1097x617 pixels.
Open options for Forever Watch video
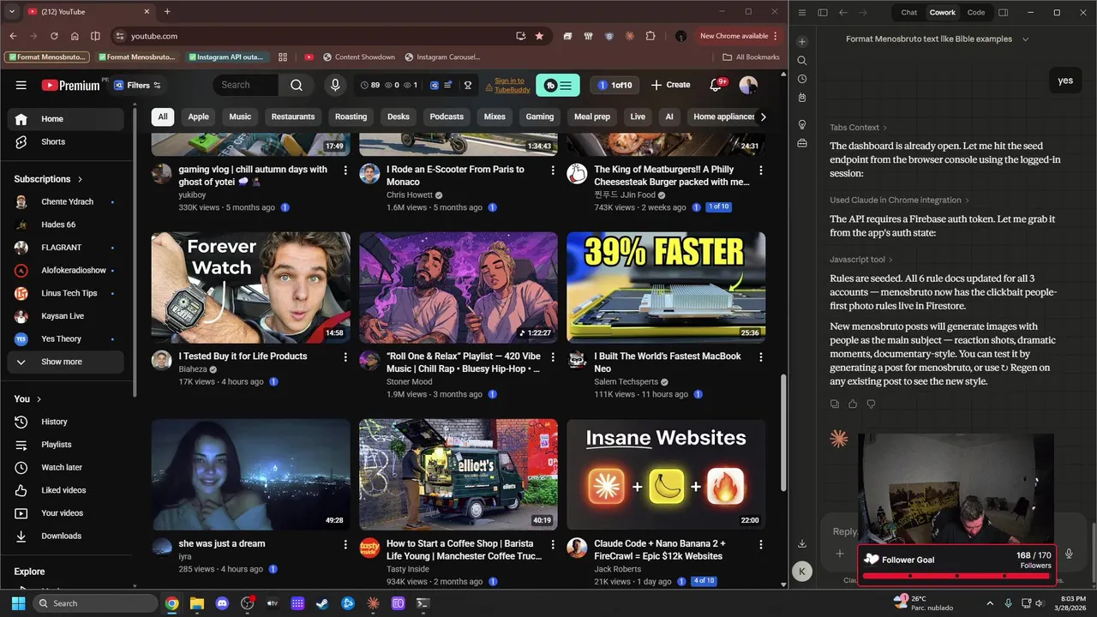click(x=345, y=356)
